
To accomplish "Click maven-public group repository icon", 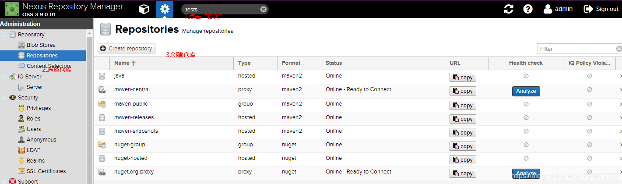I will pos(102,104).
